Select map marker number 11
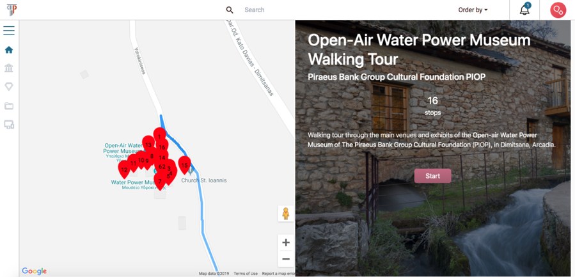 point(133,163)
